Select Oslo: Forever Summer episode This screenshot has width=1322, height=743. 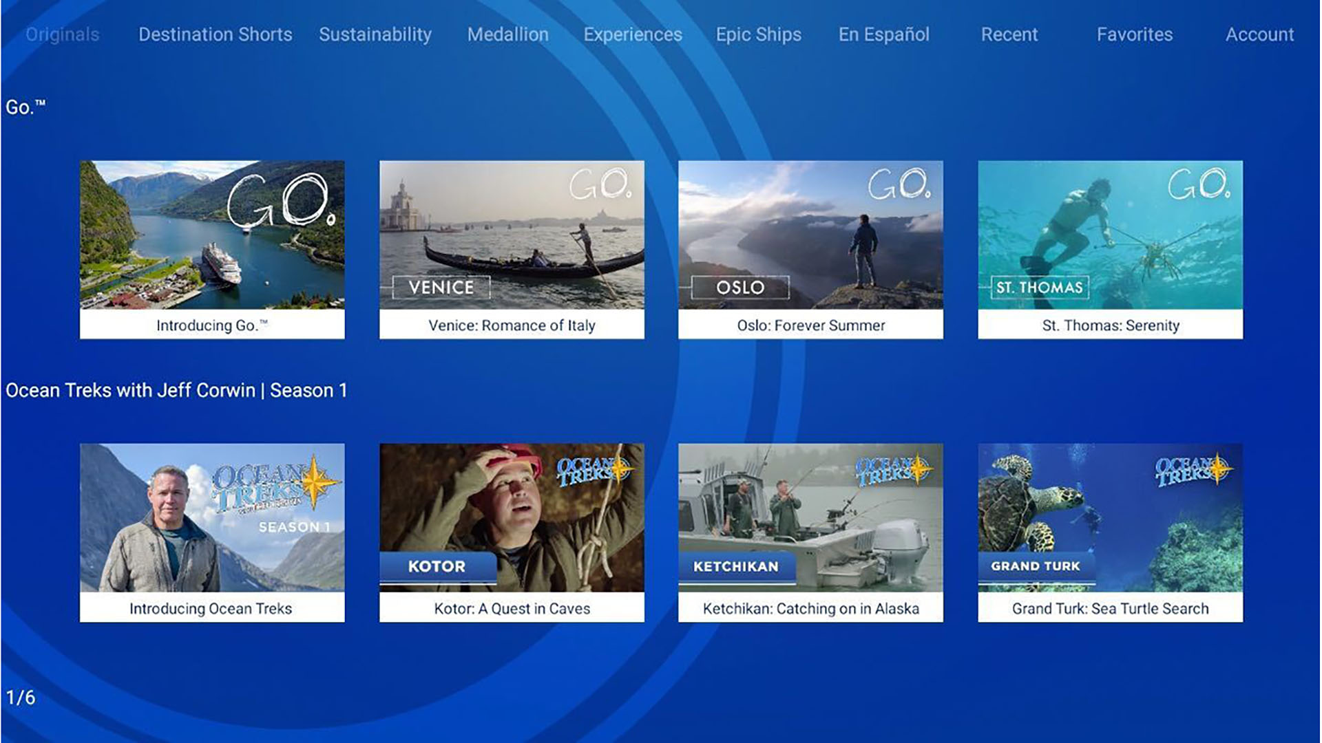811,249
